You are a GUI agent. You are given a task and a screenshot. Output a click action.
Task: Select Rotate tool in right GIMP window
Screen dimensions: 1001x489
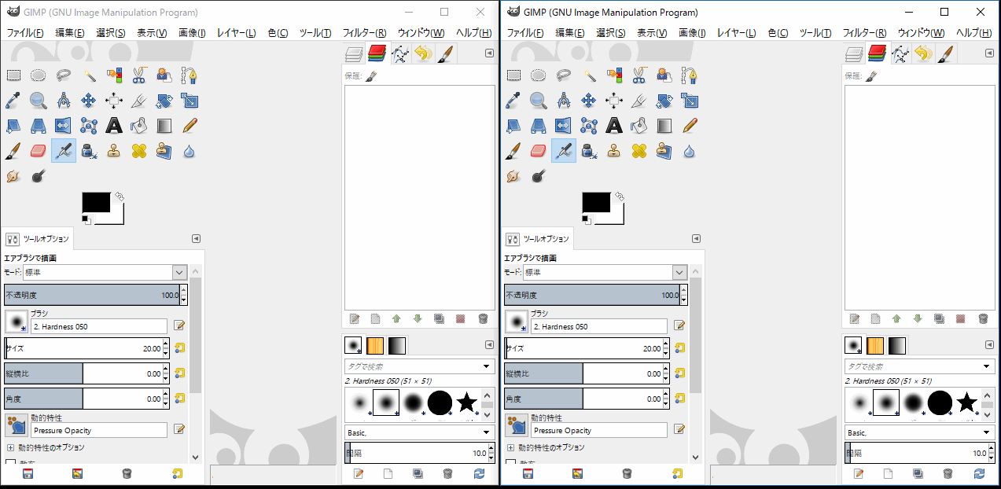pos(664,101)
